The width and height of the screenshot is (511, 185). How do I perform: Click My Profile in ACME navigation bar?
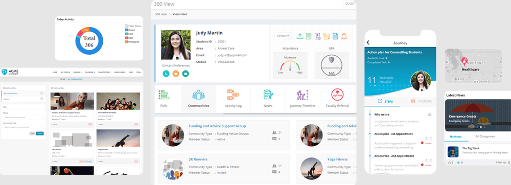pos(65,72)
